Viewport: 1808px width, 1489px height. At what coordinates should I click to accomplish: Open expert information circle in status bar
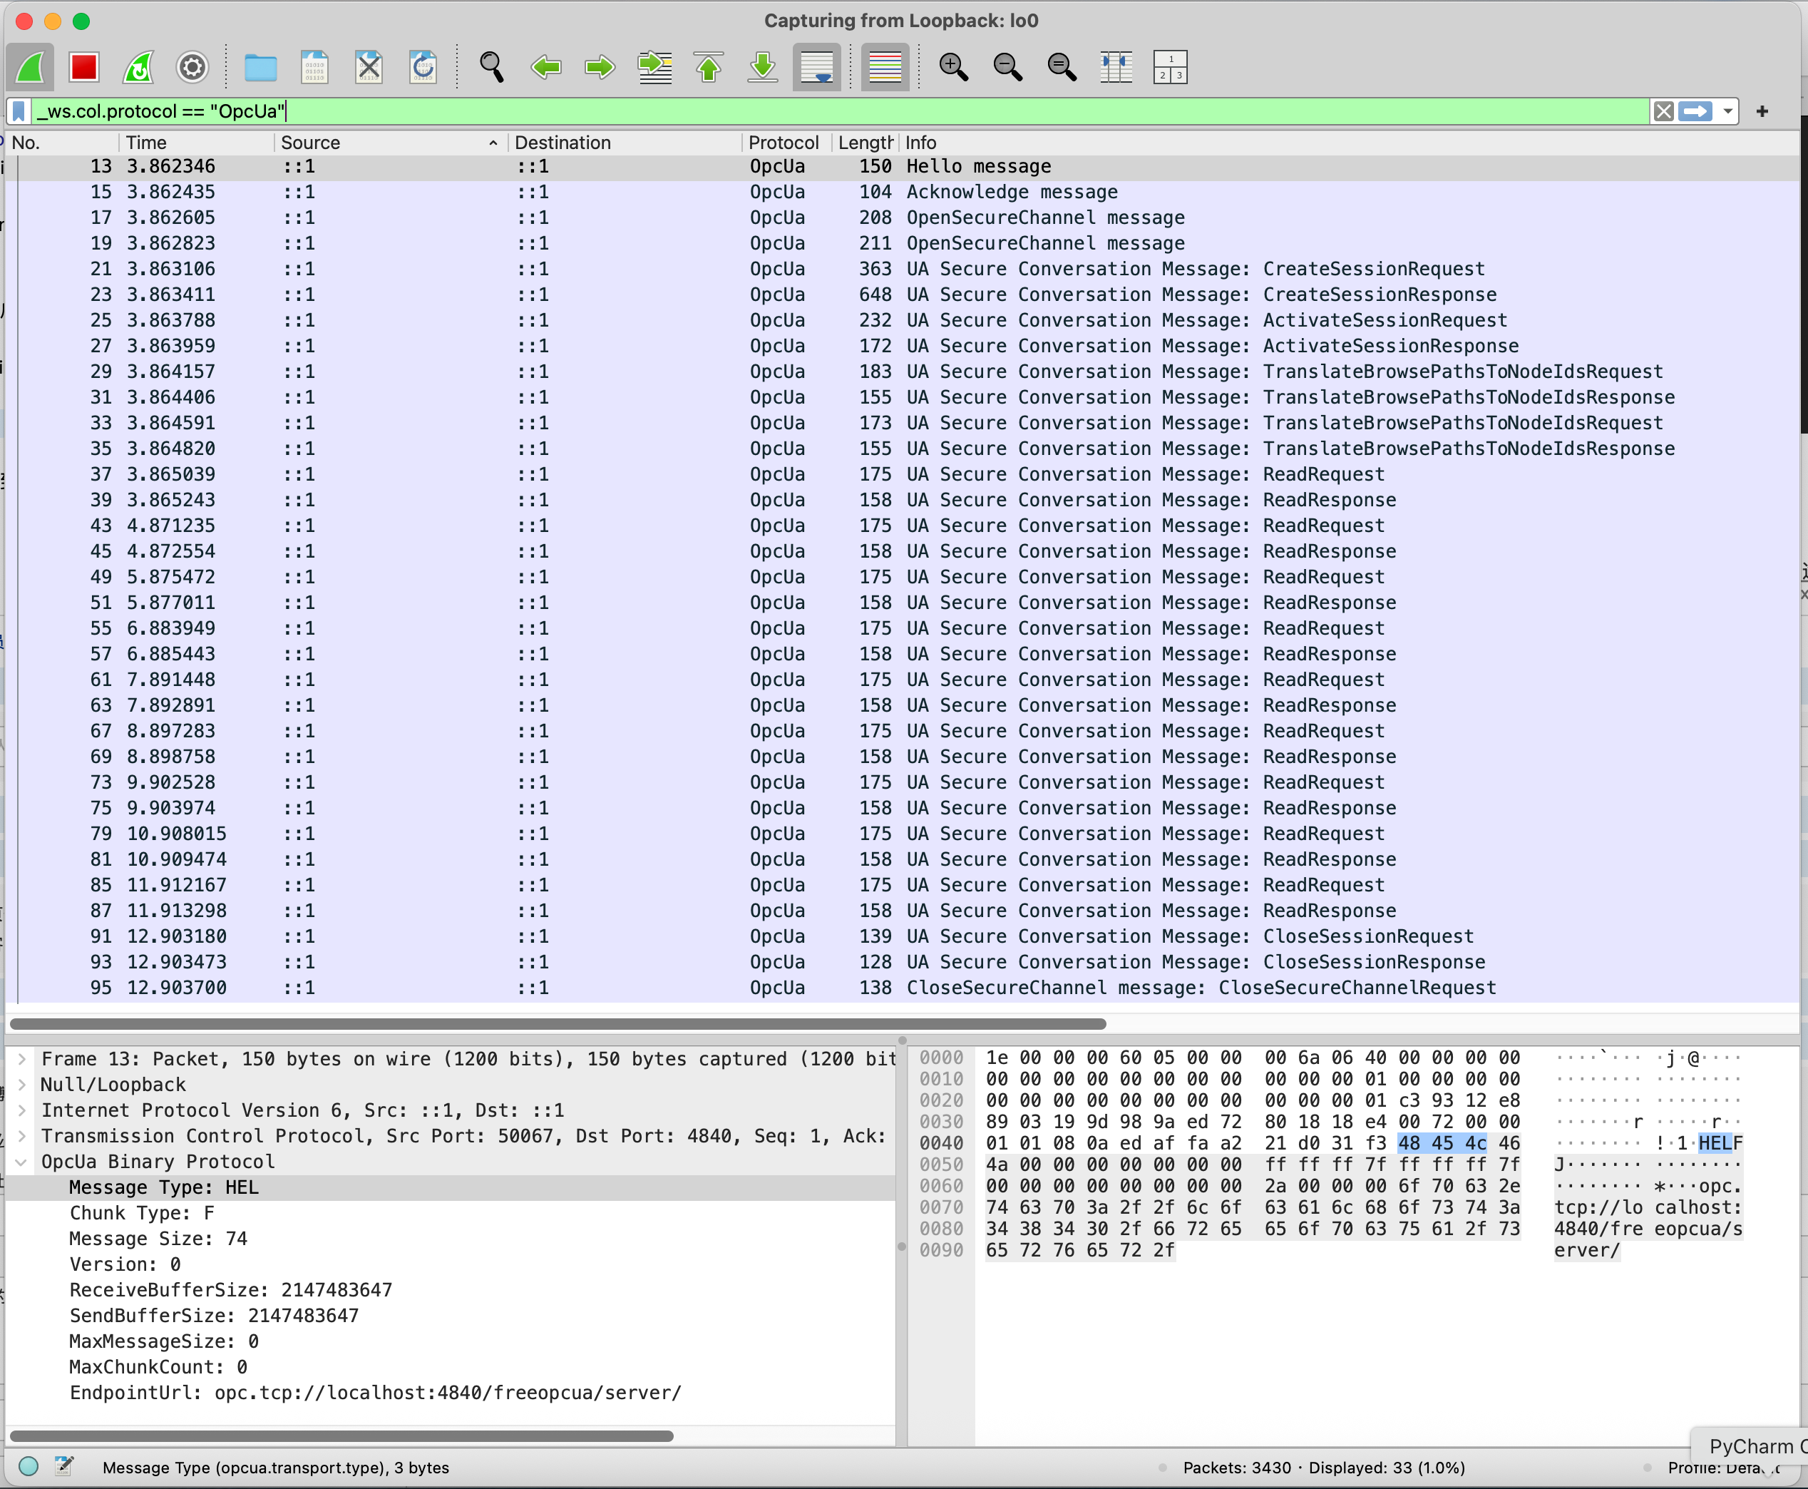pyautogui.click(x=29, y=1467)
